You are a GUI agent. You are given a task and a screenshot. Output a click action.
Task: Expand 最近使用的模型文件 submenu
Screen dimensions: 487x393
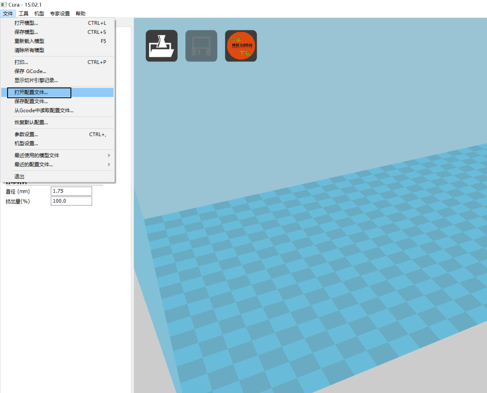tap(58, 155)
